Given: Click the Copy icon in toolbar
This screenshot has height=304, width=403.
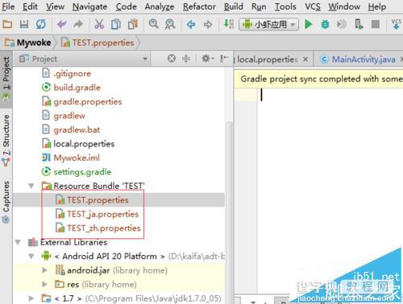Looking at the screenshot, I should (x=116, y=24).
